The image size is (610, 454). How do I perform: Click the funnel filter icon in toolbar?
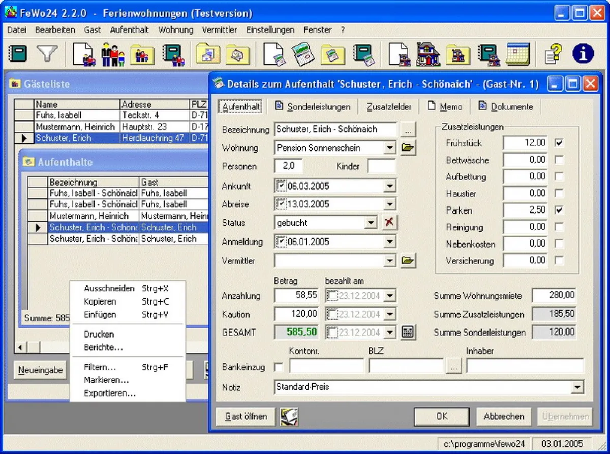[48, 54]
